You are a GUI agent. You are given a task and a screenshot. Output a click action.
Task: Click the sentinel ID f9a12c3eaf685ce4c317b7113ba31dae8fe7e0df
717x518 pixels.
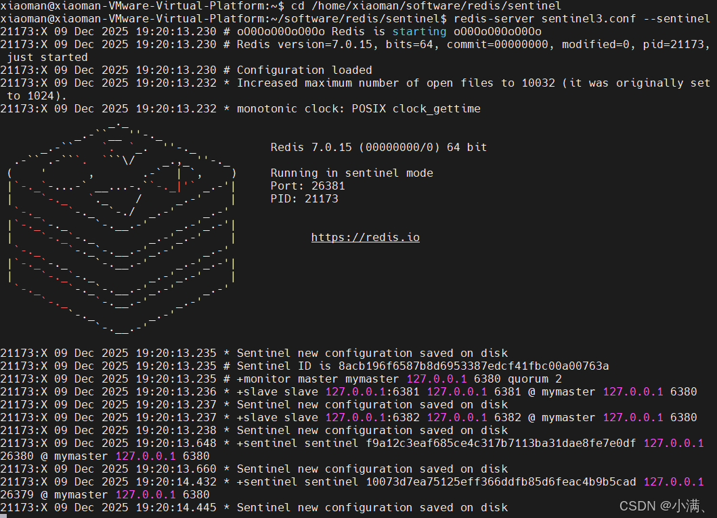pos(501,443)
